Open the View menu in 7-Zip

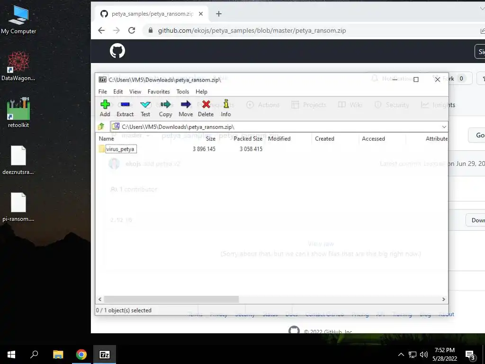pyautogui.click(x=135, y=91)
